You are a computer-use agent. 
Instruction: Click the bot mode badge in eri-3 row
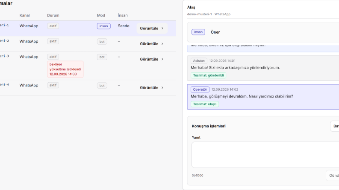102,57
